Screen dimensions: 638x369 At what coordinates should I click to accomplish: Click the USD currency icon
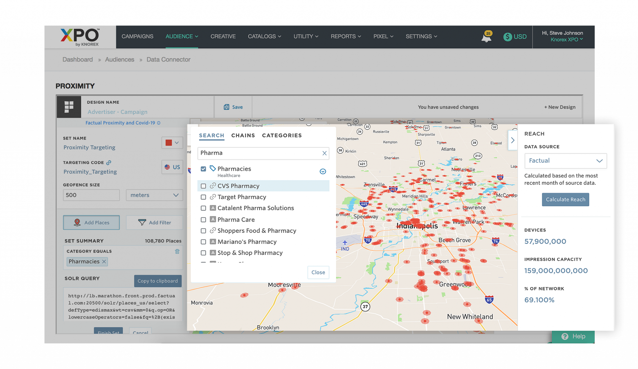point(508,36)
